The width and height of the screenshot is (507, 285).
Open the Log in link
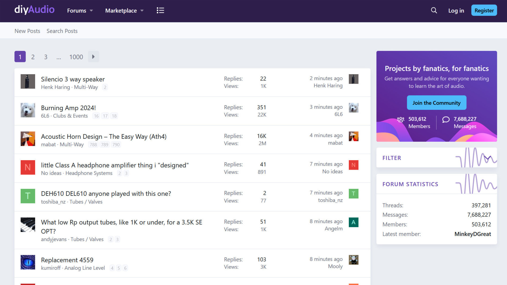tap(456, 11)
